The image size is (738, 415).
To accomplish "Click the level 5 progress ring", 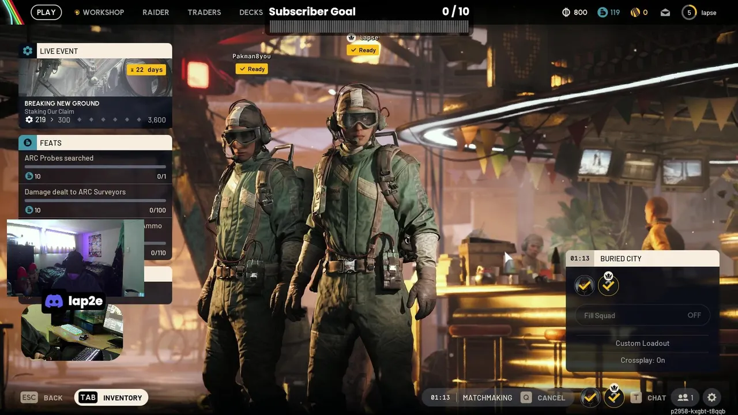I will pos(689,13).
